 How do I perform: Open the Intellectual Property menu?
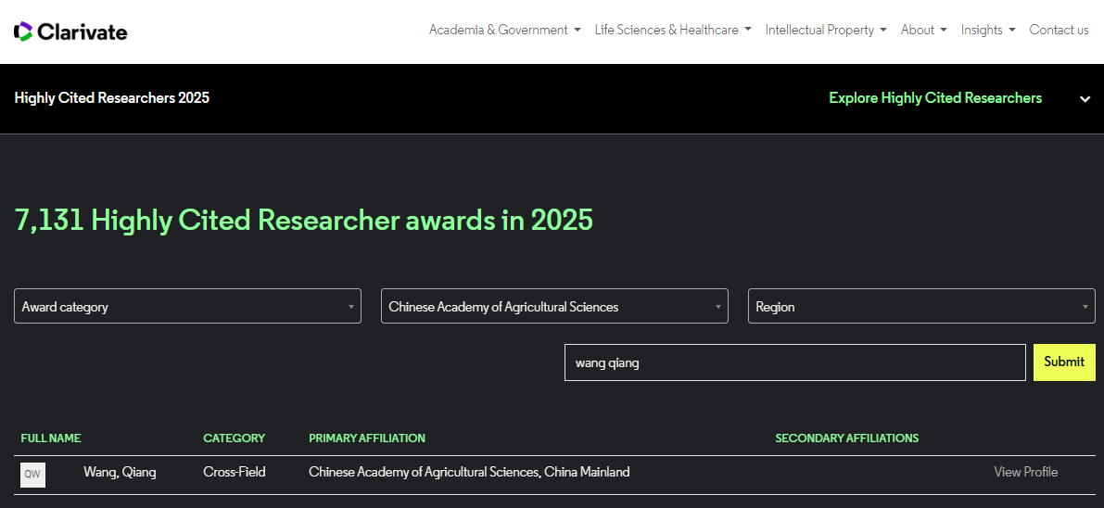point(826,31)
